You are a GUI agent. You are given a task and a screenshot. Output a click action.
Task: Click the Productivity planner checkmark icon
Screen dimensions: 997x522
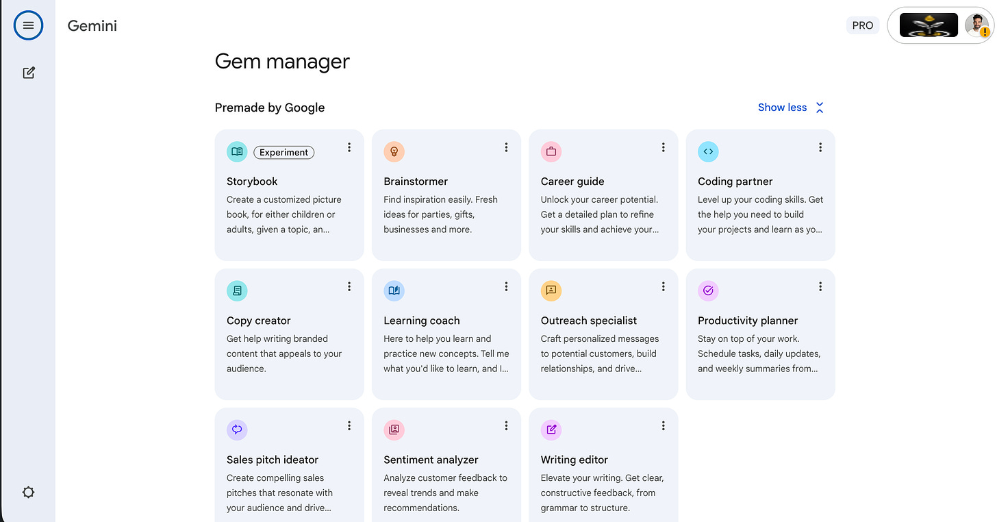(x=708, y=290)
